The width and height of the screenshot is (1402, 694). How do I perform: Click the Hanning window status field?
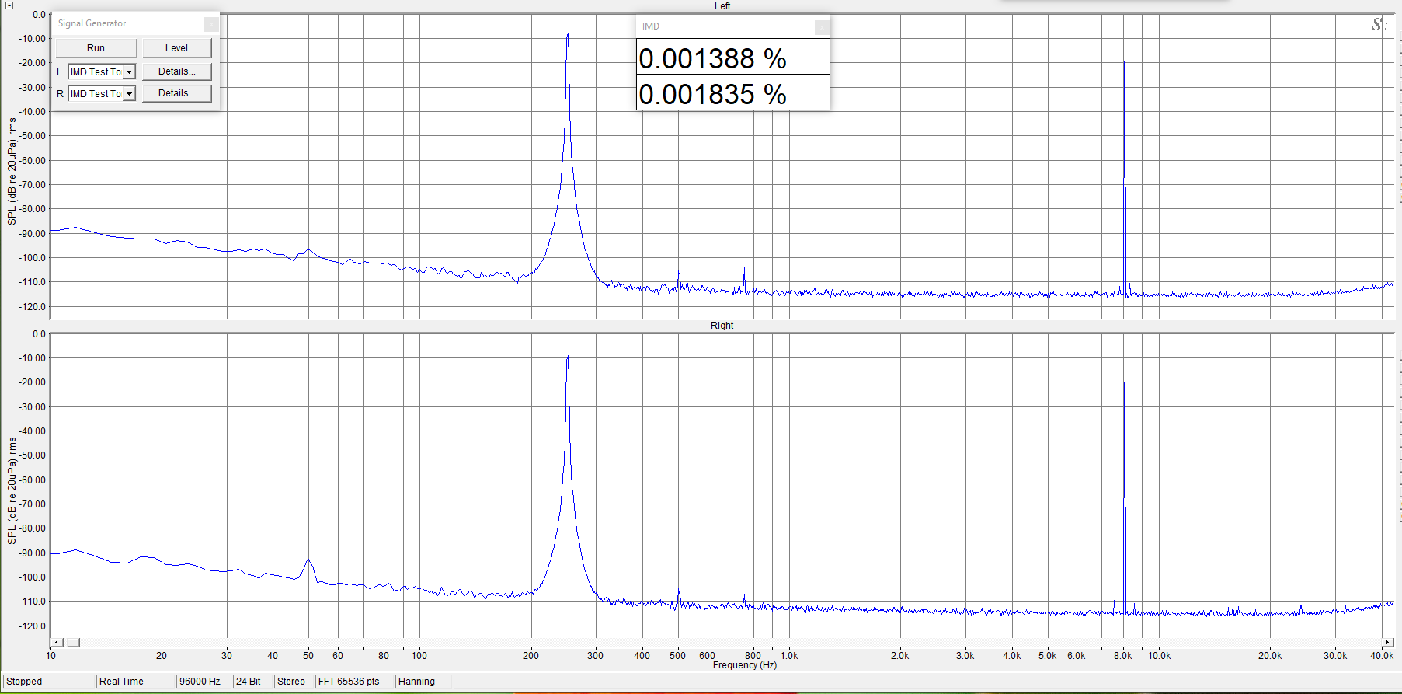click(417, 682)
